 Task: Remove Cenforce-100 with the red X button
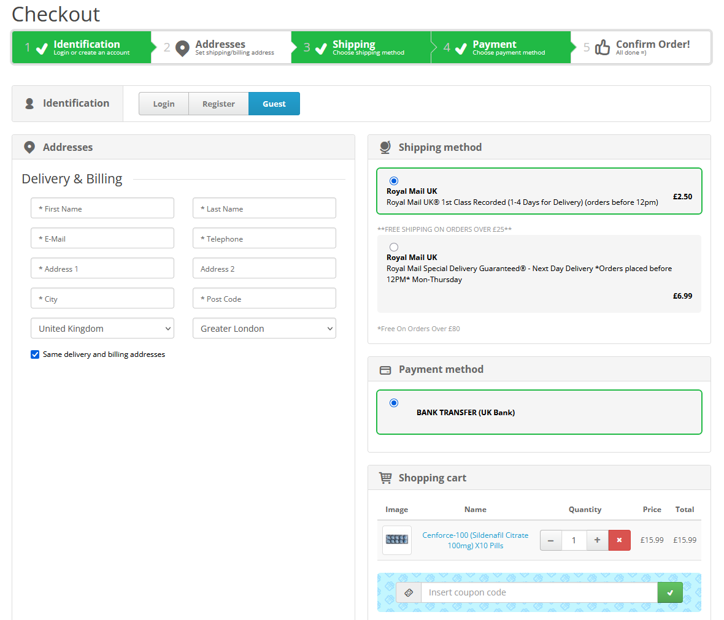pyautogui.click(x=619, y=540)
